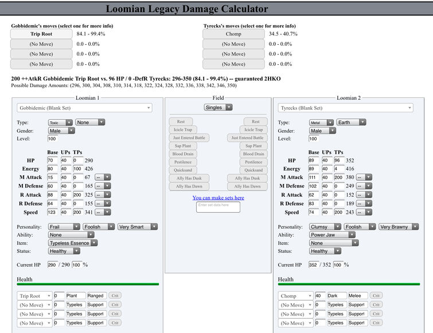This screenshot has height=333, width=433.
Task: Open Loomian 2 M Defense stage dropdown
Action: 364,186
